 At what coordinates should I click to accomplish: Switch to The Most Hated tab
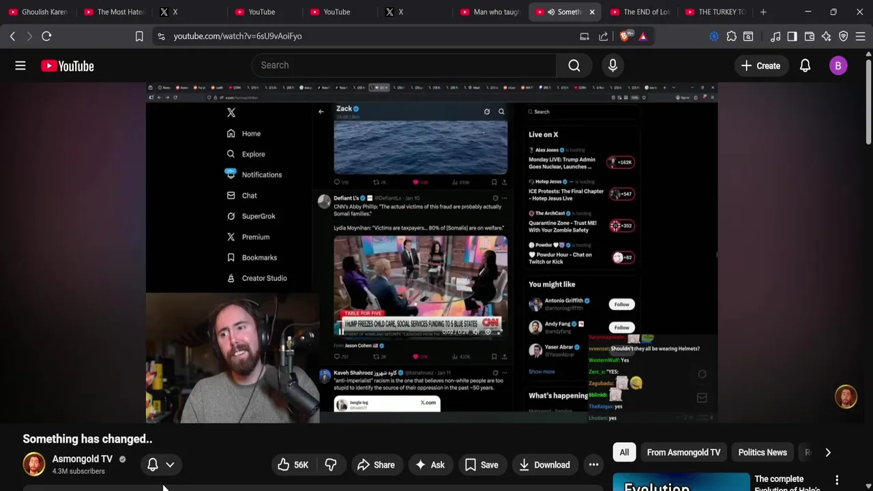pyautogui.click(x=114, y=12)
